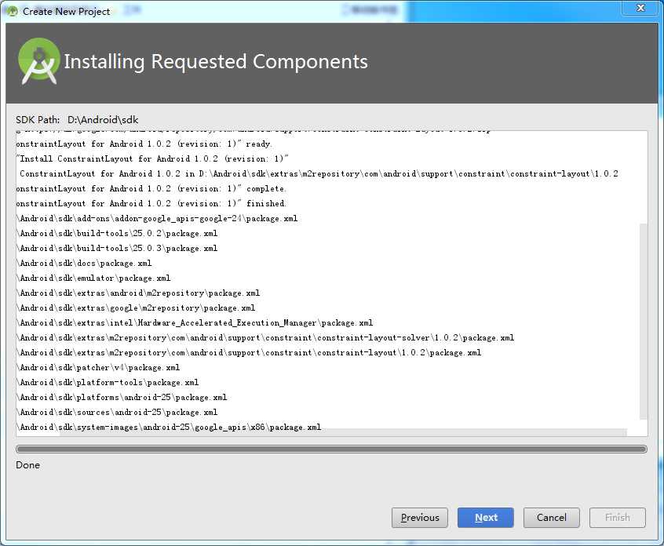Select the build-tools\25.0.2 package.xml line
This screenshot has width=664, height=546.
coord(117,233)
